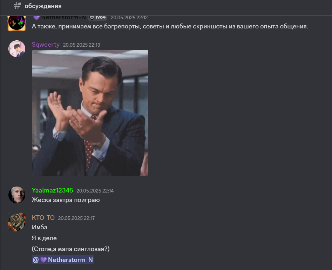The width and height of the screenshot is (332, 270).
Task: Click the Sqweerty username
Action: [46, 45]
